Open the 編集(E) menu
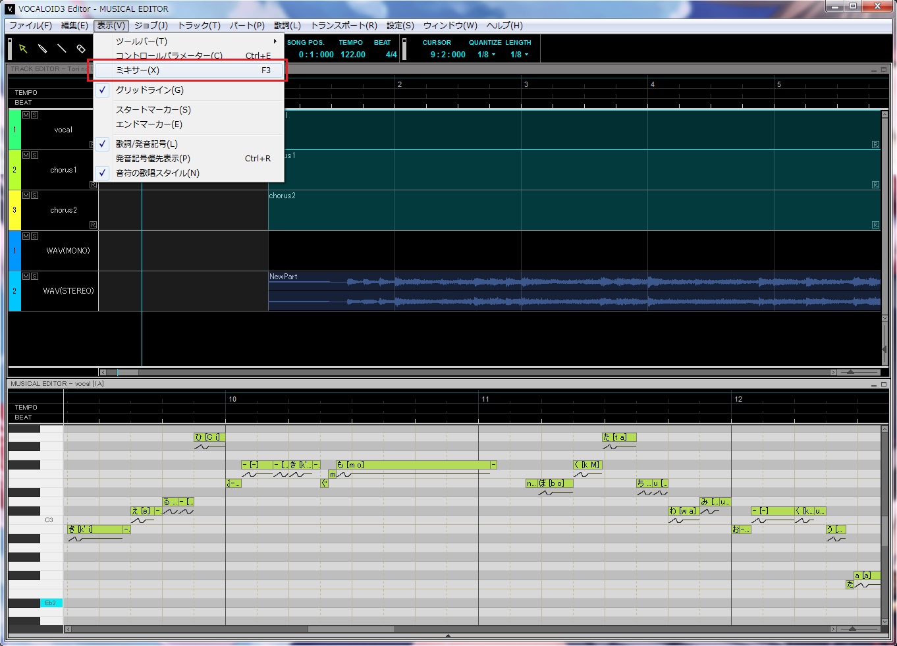This screenshot has height=646, width=897. click(x=74, y=26)
